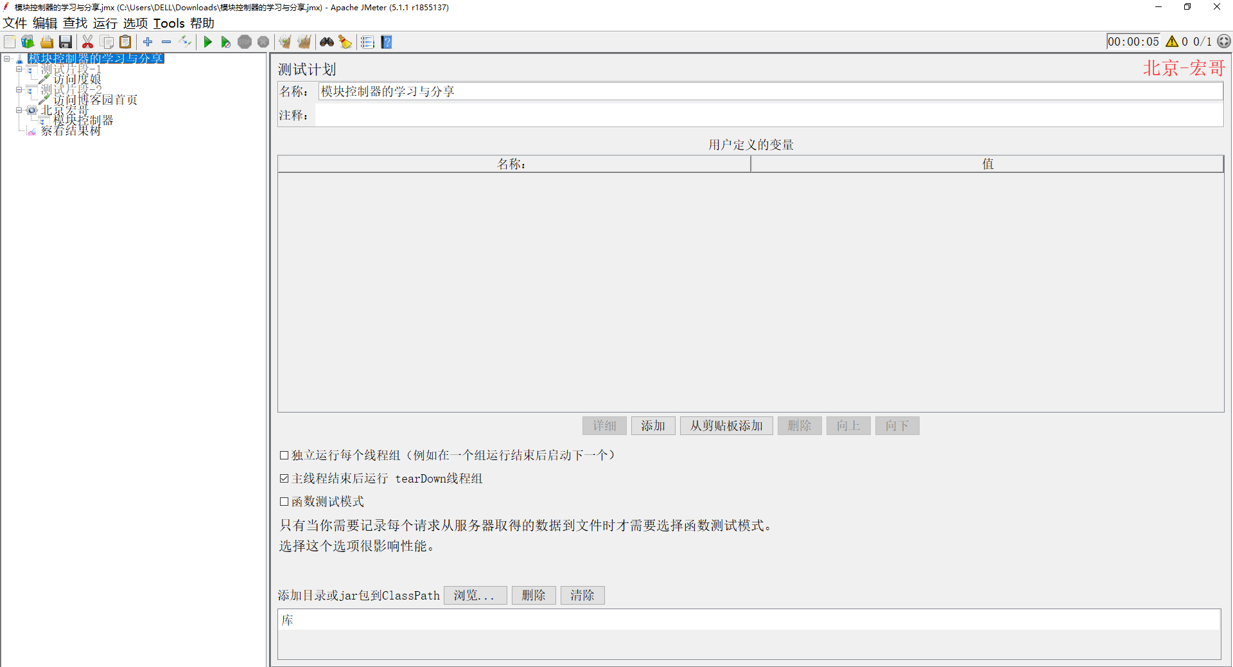Viewport: 1233px width, 667px height.
Task: Click the 浏览... classpath button
Action: 475,595
